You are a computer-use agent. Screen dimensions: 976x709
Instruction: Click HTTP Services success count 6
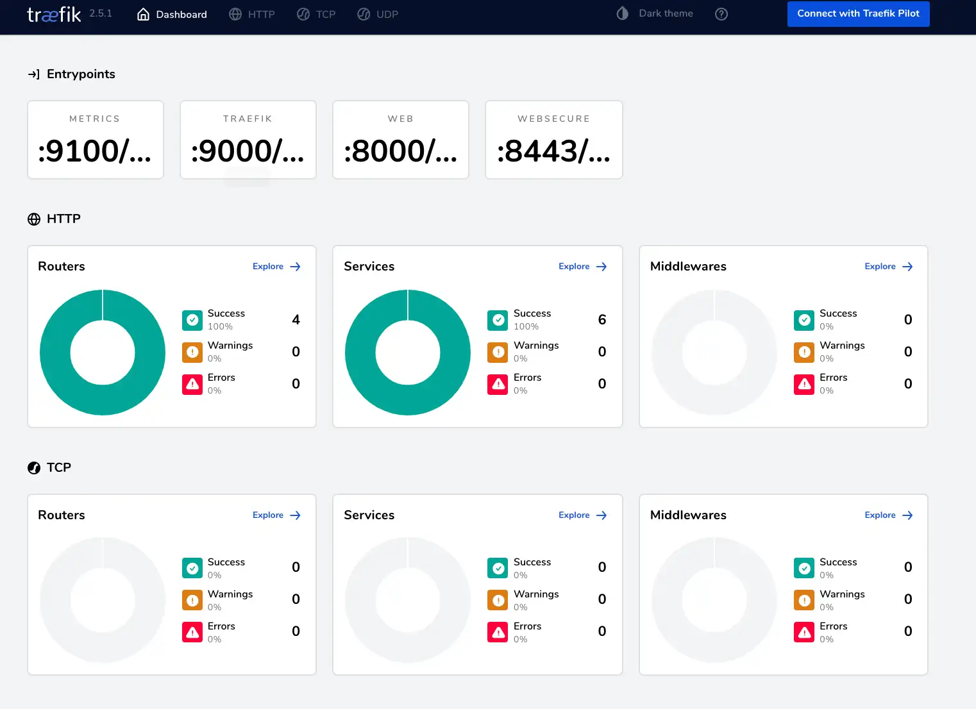pyautogui.click(x=602, y=320)
